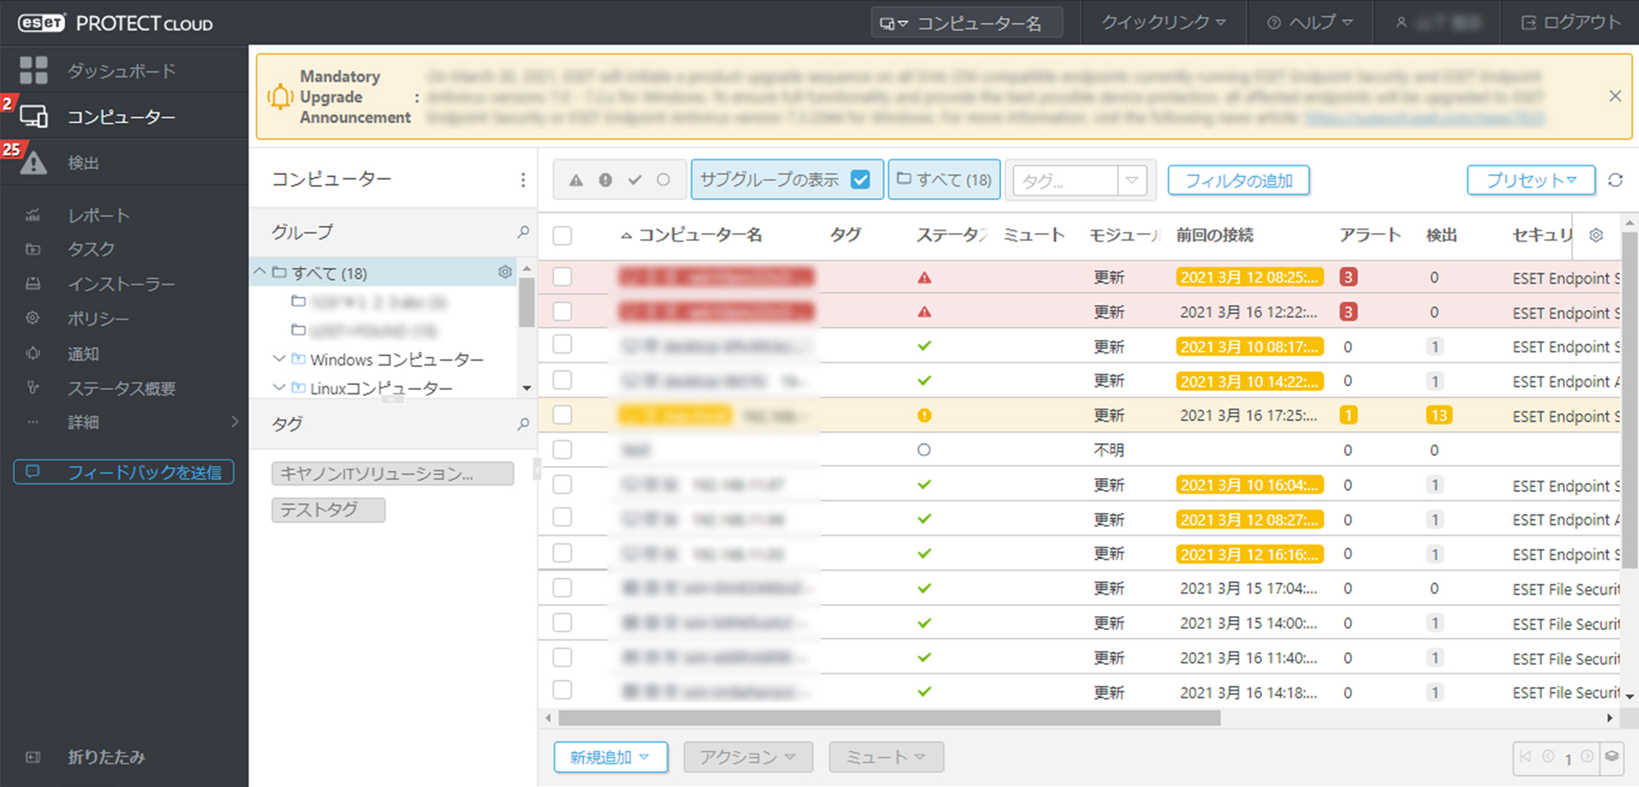Click the refresh icon beside プリセット
This screenshot has width=1639, height=787.
tap(1615, 180)
